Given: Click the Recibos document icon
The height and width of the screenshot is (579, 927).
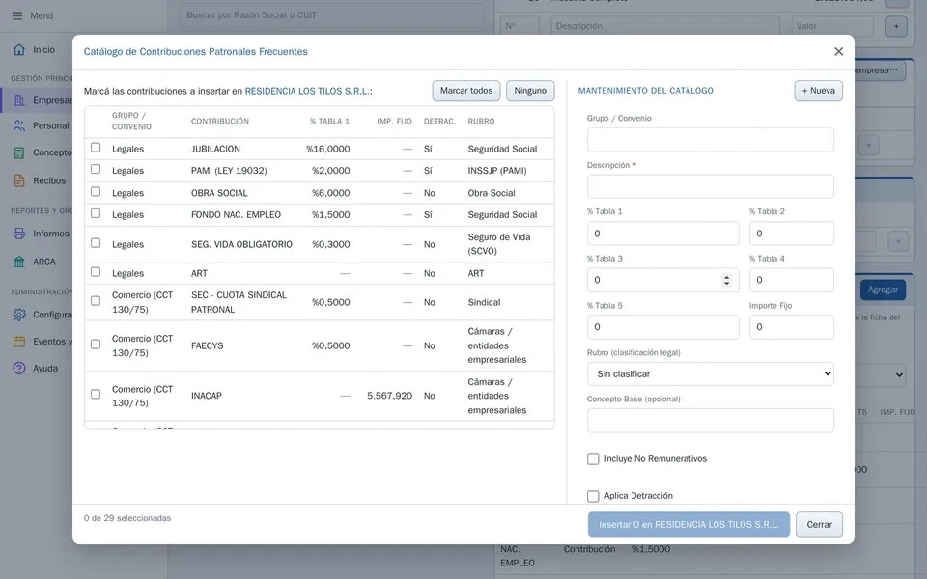Looking at the screenshot, I should (x=19, y=180).
